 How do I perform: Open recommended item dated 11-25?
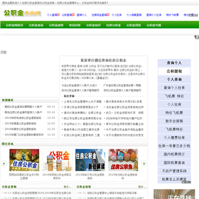20,129
